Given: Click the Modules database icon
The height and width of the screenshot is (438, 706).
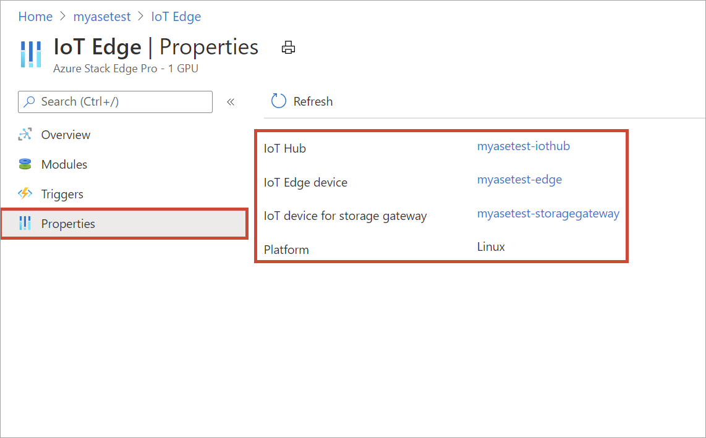Looking at the screenshot, I should pyautogui.click(x=27, y=164).
